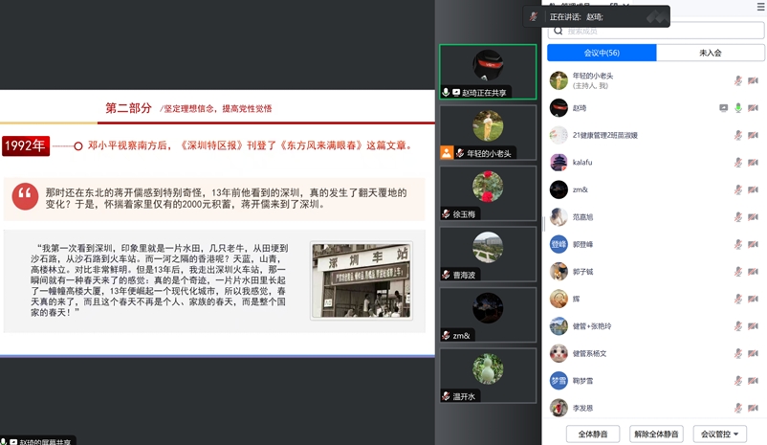Click 郭登峰's blue 登峰 avatar
Screen dimensions: 767x445
click(559, 244)
